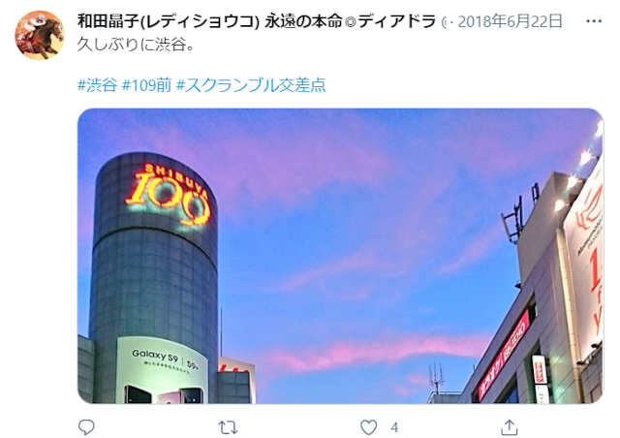Click the truncated handle after ディアドラ

[x=445, y=21]
